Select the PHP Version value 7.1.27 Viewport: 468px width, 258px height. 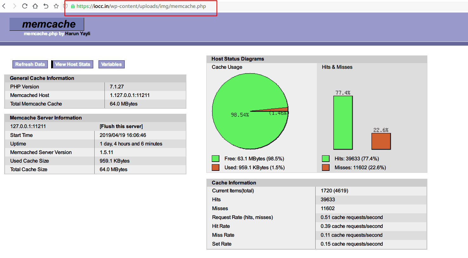(117, 87)
